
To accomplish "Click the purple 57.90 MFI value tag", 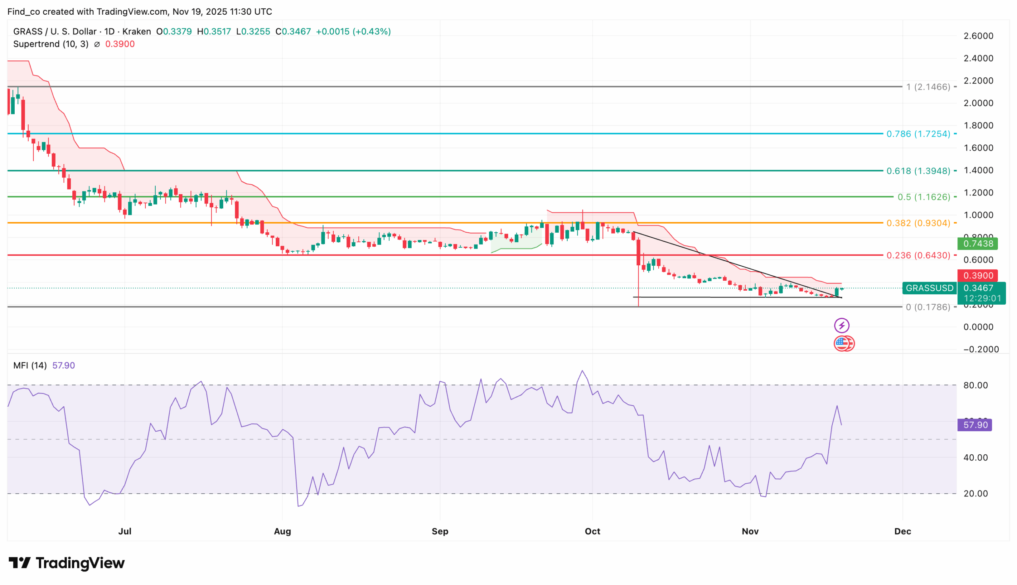I will (974, 425).
